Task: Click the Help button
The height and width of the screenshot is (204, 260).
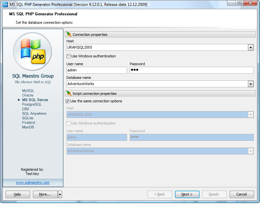Action: [18, 195]
